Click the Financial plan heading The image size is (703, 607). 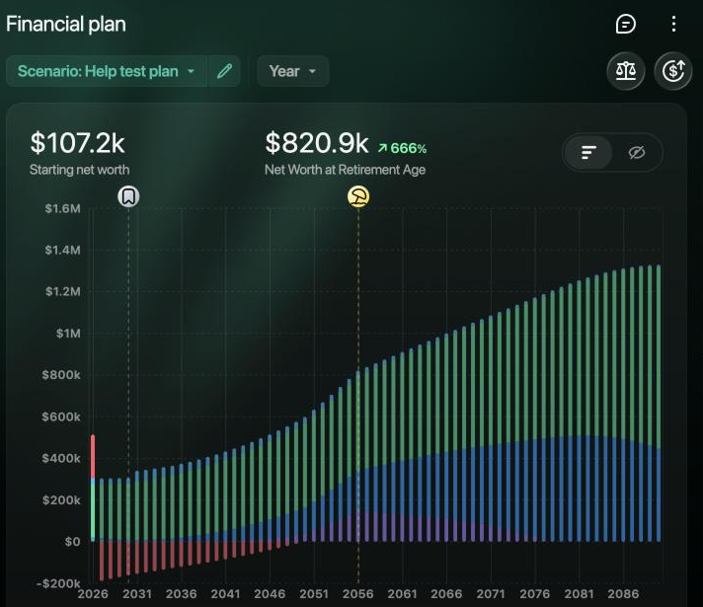[66, 24]
